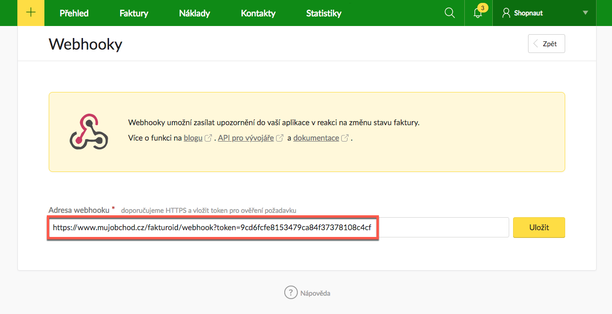Open the green plus creation menu

[30, 13]
